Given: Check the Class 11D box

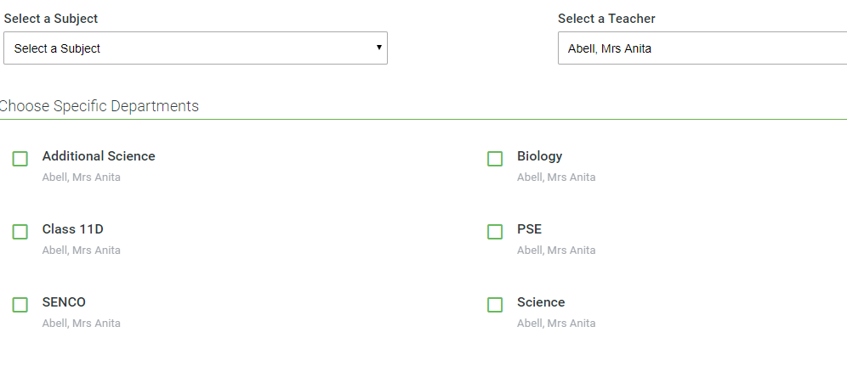Looking at the screenshot, I should [20, 232].
